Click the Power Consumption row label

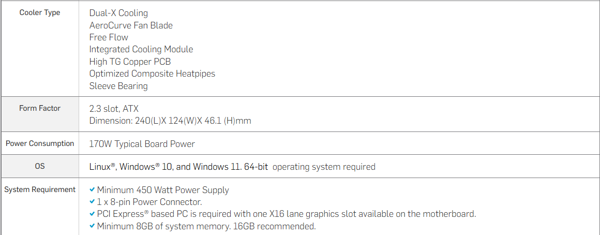(40, 143)
